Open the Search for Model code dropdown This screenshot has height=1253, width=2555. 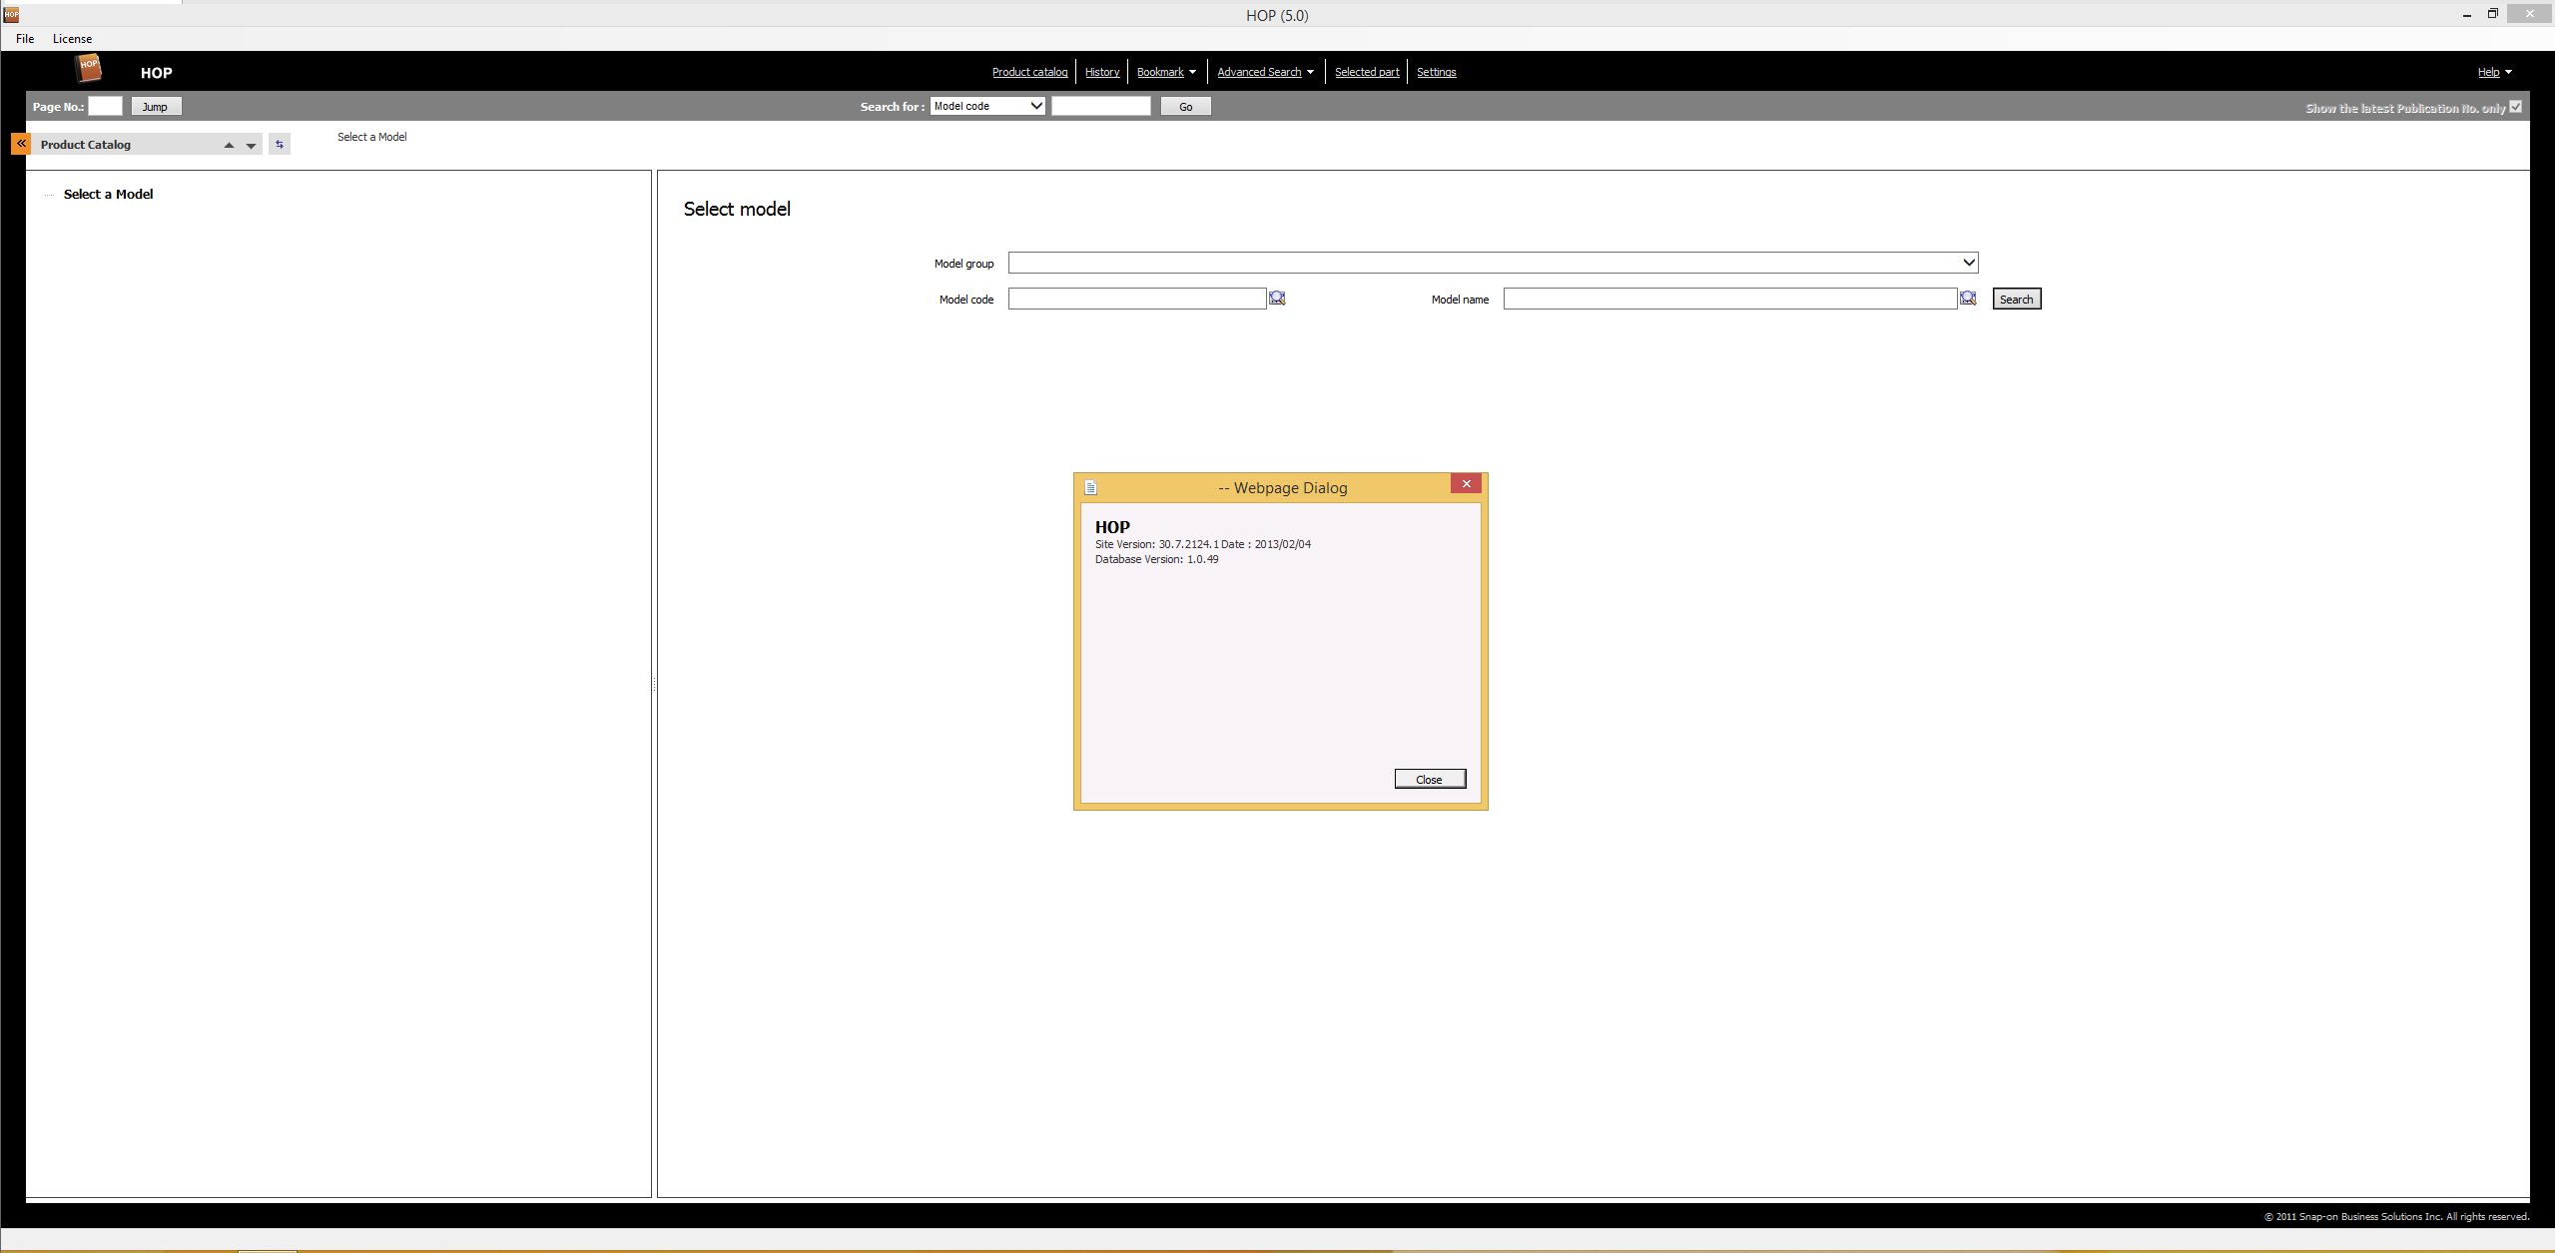(x=987, y=106)
